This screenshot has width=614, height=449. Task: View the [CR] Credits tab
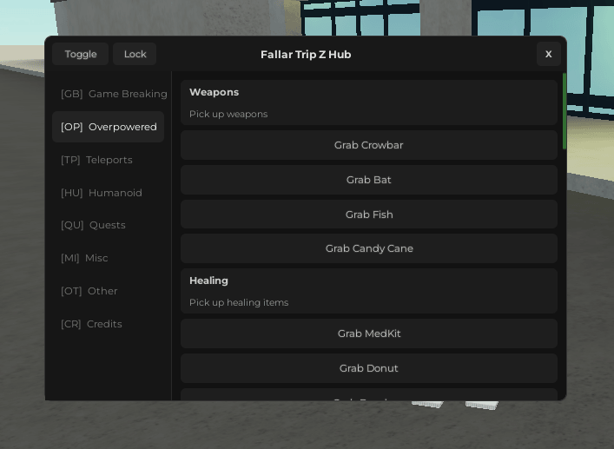[x=108, y=324]
